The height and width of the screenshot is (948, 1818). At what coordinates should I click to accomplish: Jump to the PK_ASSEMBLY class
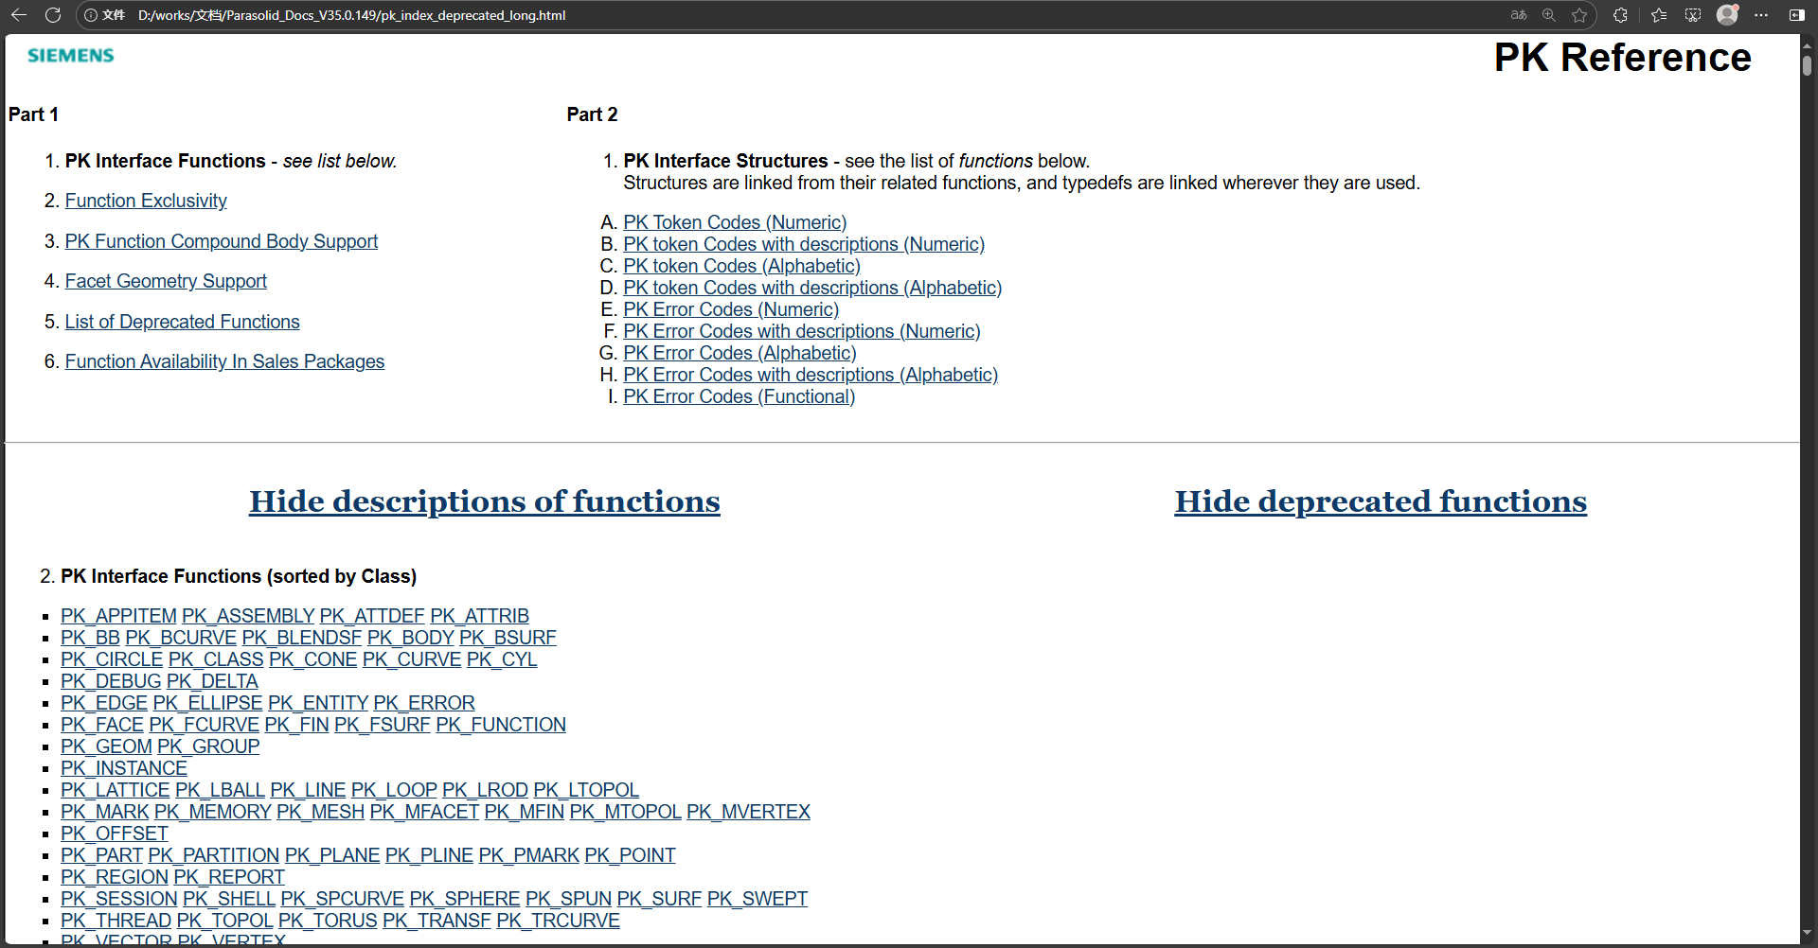(248, 616)
